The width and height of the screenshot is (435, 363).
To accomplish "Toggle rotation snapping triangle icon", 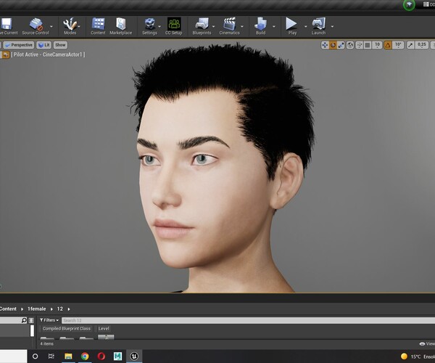I will pyautogui.click(x=388, y=45).
